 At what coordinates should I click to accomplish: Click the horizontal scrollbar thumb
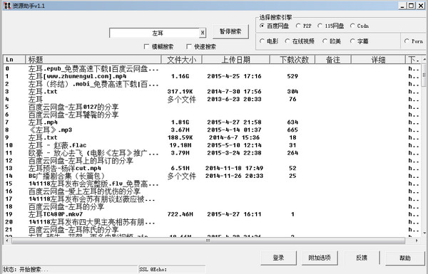coord(208,241)
